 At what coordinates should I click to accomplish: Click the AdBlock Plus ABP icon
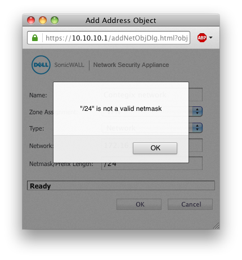pos(202,38)
